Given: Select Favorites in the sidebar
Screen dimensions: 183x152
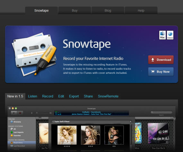Looking at the screenshot, I should 16,135.
